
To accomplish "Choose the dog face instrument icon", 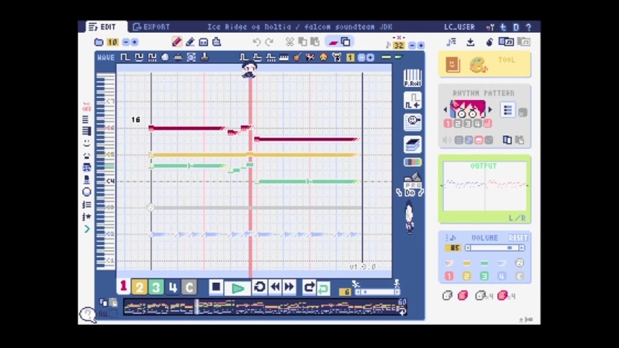I will click(x=323, y=57).
